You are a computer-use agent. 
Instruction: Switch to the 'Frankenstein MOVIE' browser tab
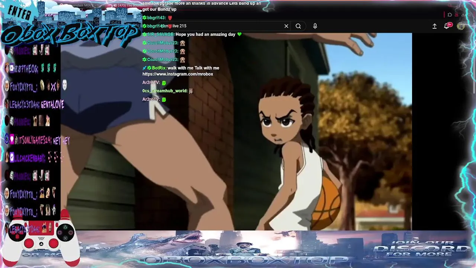point(80,5)
